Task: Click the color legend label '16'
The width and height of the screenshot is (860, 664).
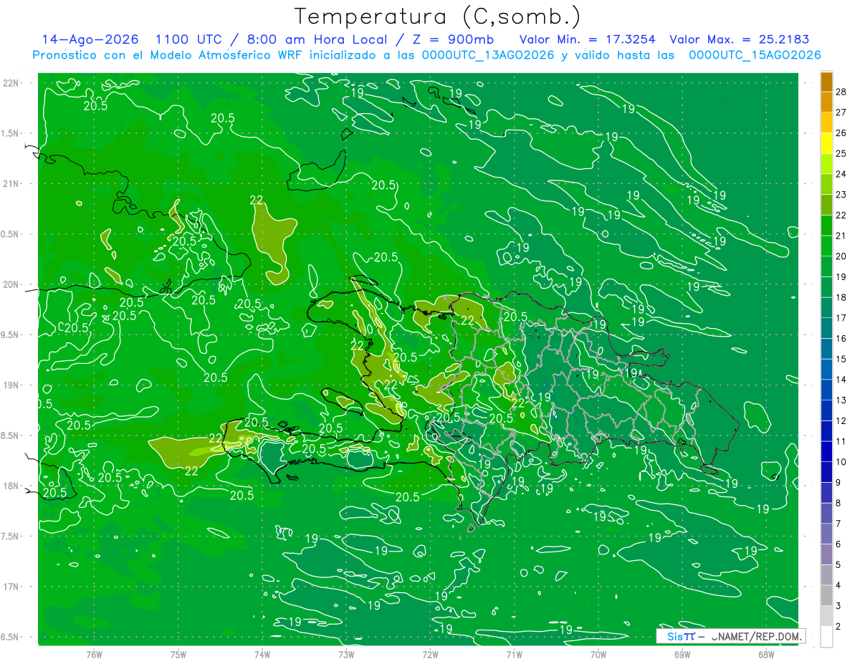Action: [x=841, y=339]
